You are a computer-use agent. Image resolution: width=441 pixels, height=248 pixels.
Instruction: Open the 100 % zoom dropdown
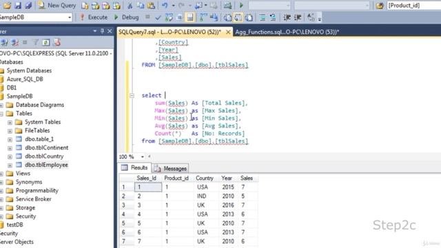143,157
